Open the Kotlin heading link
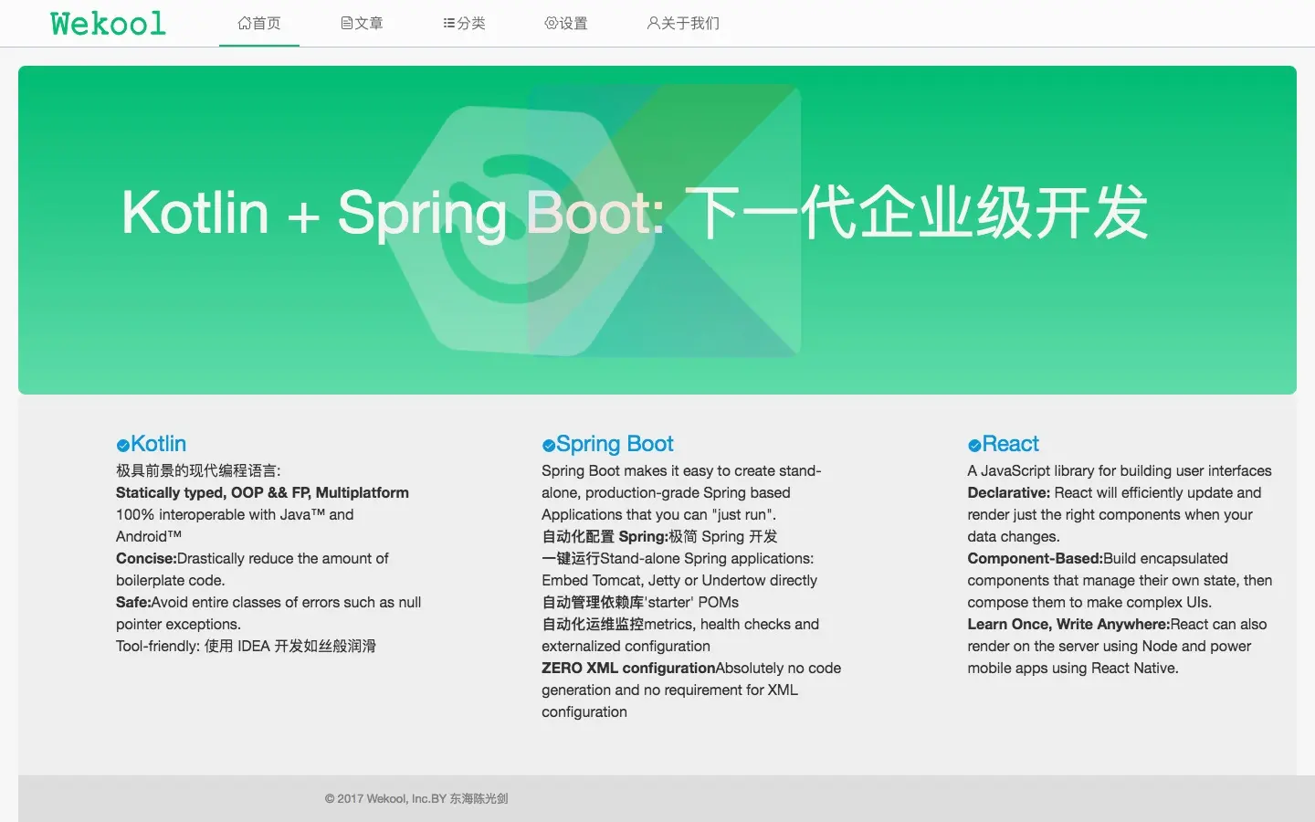Screen dimensions: 1315x822 (158, 444)
